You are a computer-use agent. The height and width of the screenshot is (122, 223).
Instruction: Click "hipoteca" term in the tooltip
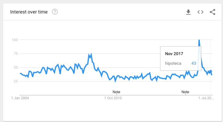pyautogui.click(x=173, y=63)
